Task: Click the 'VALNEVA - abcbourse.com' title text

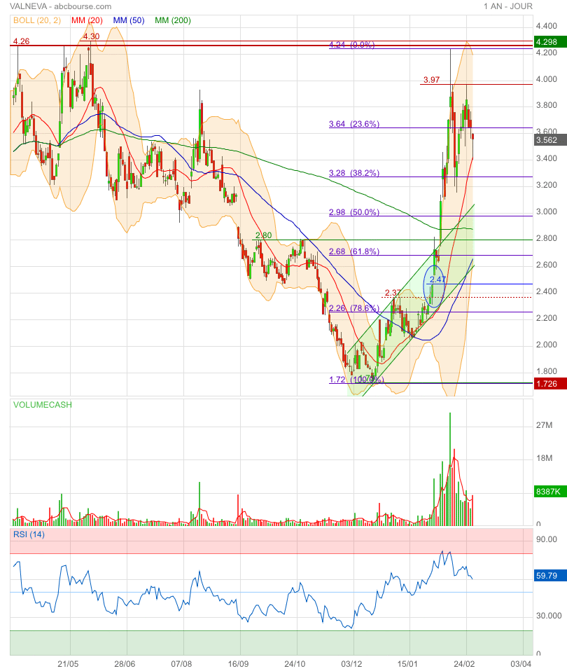Action: pyautogui.click(x=60, y=6)
